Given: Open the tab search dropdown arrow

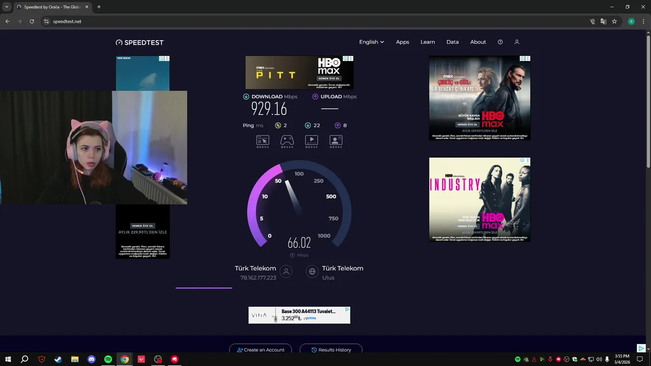Looking at the screenshot, I should [7, 7].
